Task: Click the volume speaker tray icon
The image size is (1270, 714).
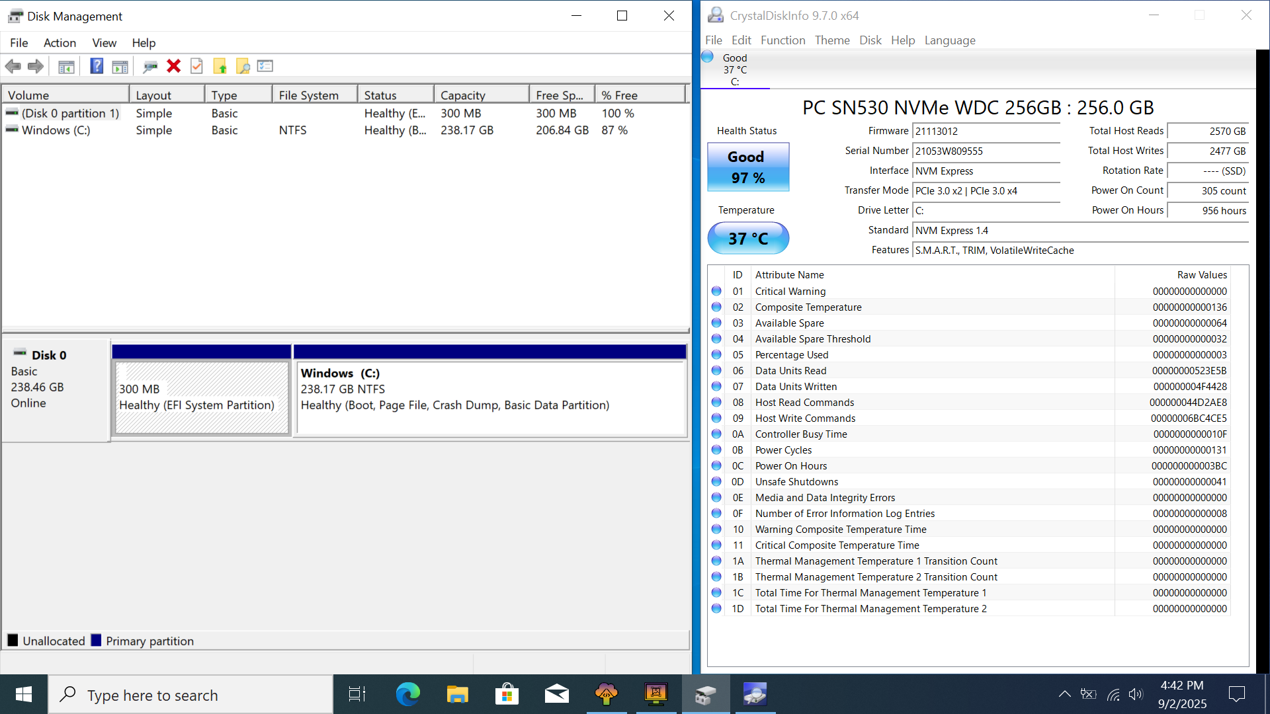Action: [x=1136, y=694]
